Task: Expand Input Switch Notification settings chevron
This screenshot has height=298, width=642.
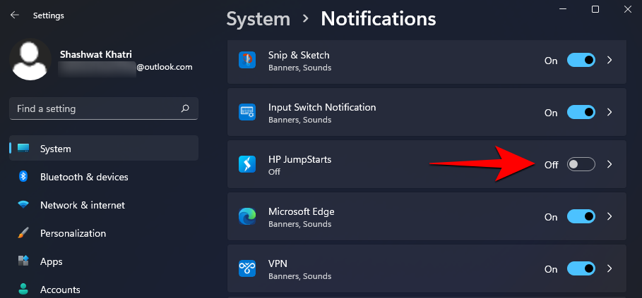Action: [610, 113]
